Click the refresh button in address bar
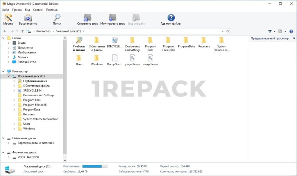Image resolution: width=297 pixels, height=176 pixels. [x=227, y=31]
